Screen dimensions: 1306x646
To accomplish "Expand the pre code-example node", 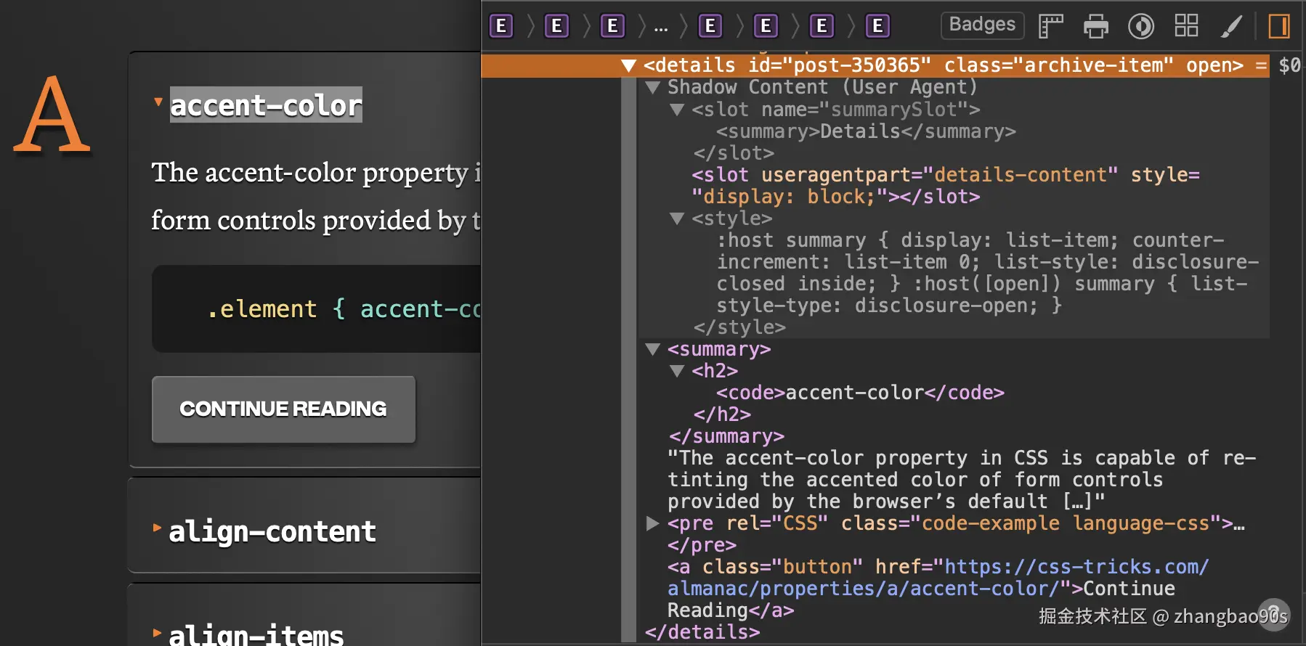I will tap(653, 523).
